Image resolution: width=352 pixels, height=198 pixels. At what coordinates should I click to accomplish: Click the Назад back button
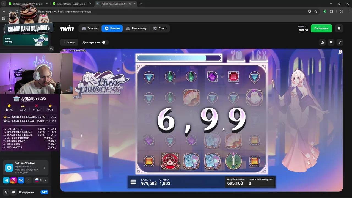[x=69, y=42]
